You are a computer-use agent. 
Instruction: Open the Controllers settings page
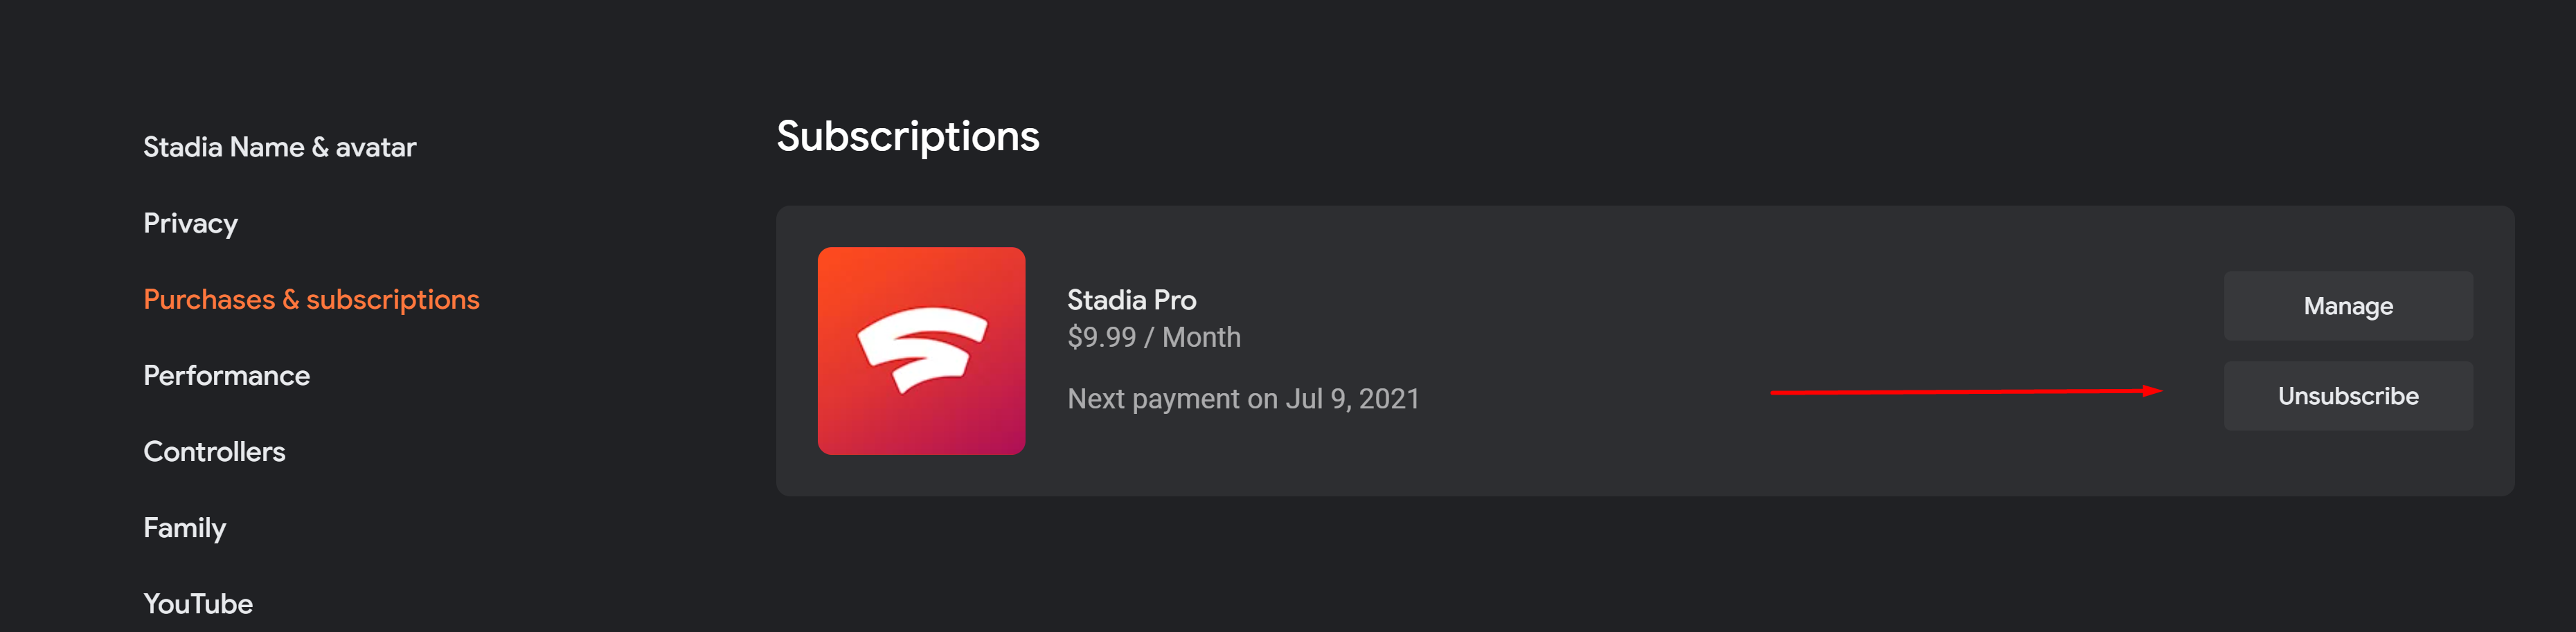214,451
